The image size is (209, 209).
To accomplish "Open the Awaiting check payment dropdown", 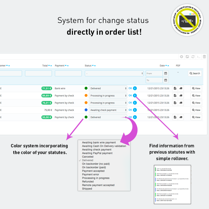I will pyautogui.click(x=108, y=110).
